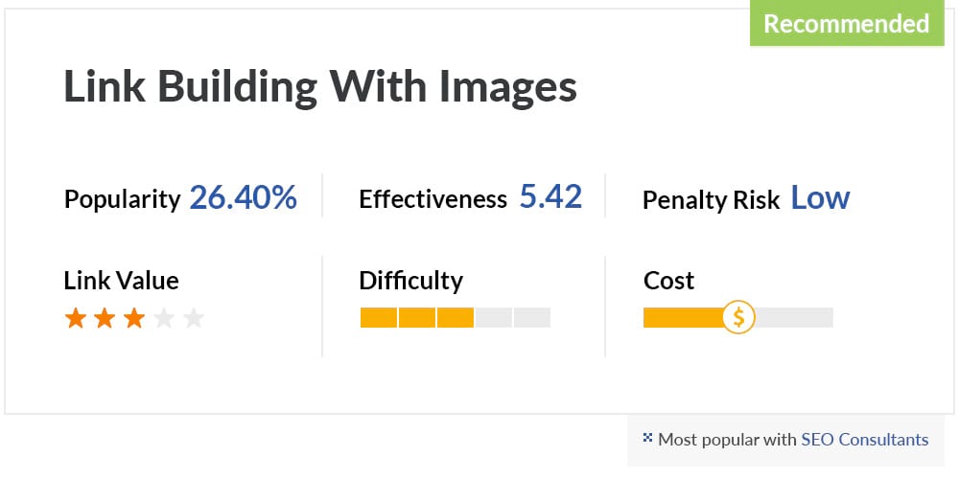
Task: Click the fourth gray Link Value star
Action: pos(164,318)
